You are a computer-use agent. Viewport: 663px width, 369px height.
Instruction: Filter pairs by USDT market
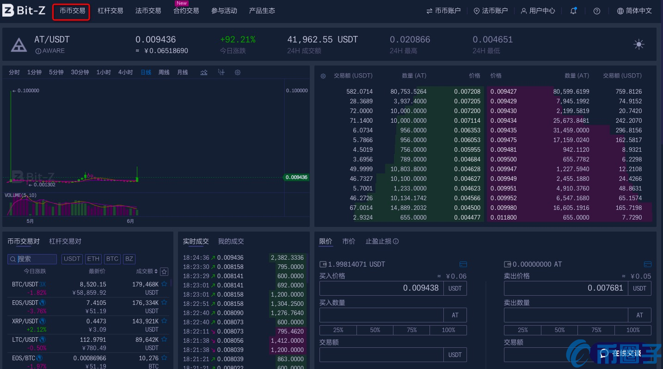[x=72, y=259]
